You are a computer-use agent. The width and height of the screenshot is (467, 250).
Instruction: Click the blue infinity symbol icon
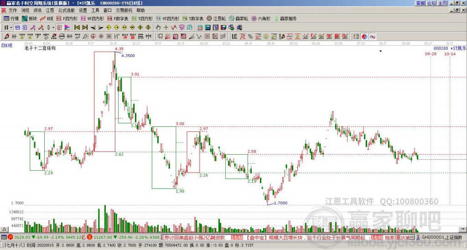tap(372, 36)
